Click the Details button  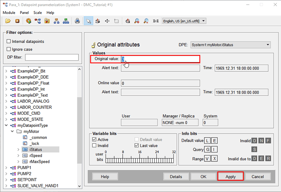[x=176, y=177]
